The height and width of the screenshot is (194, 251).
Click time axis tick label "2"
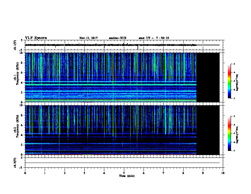65,173
